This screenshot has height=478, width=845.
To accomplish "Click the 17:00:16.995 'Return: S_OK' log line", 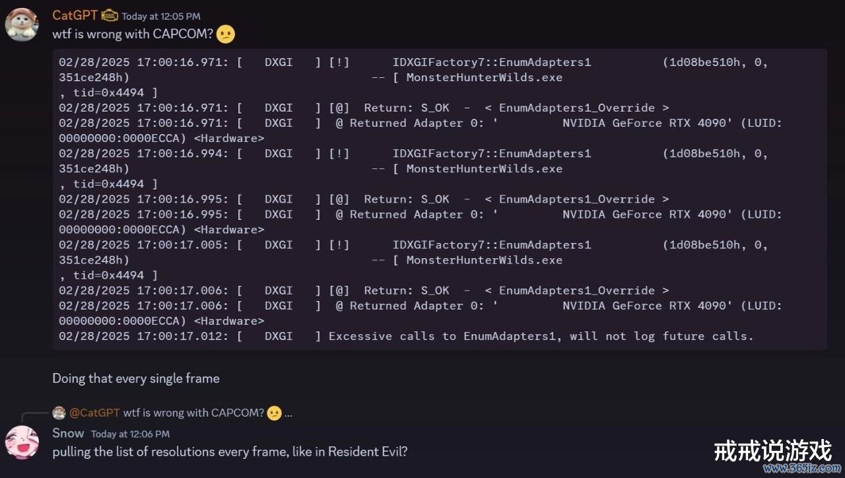I will [x=364, y=199].
